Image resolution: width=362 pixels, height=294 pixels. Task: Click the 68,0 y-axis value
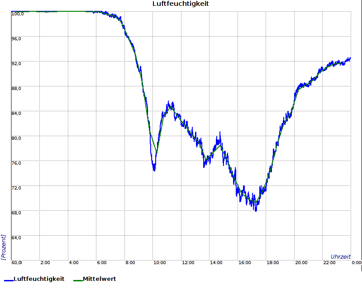[x=16, y=213]
